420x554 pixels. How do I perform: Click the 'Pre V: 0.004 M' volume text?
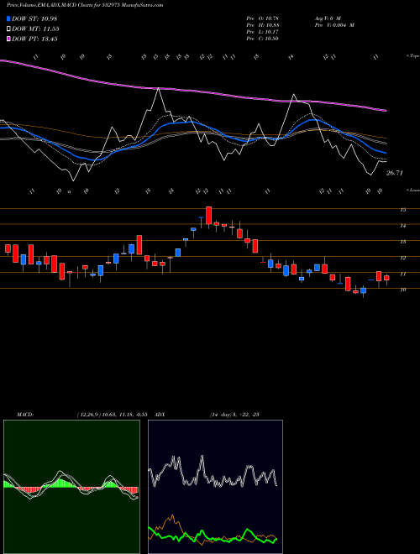(x=333, y=24)
